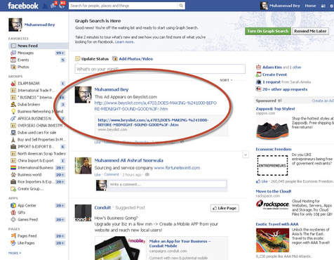Click Like Page button for Conduit
334x260 pixels.
click(225, 208)
